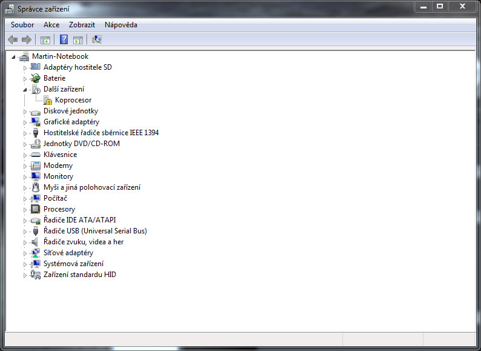The height and width of the screenshot is (351, 481).
Task: Select Systémová zařízení label
Action: pos(74,264)
